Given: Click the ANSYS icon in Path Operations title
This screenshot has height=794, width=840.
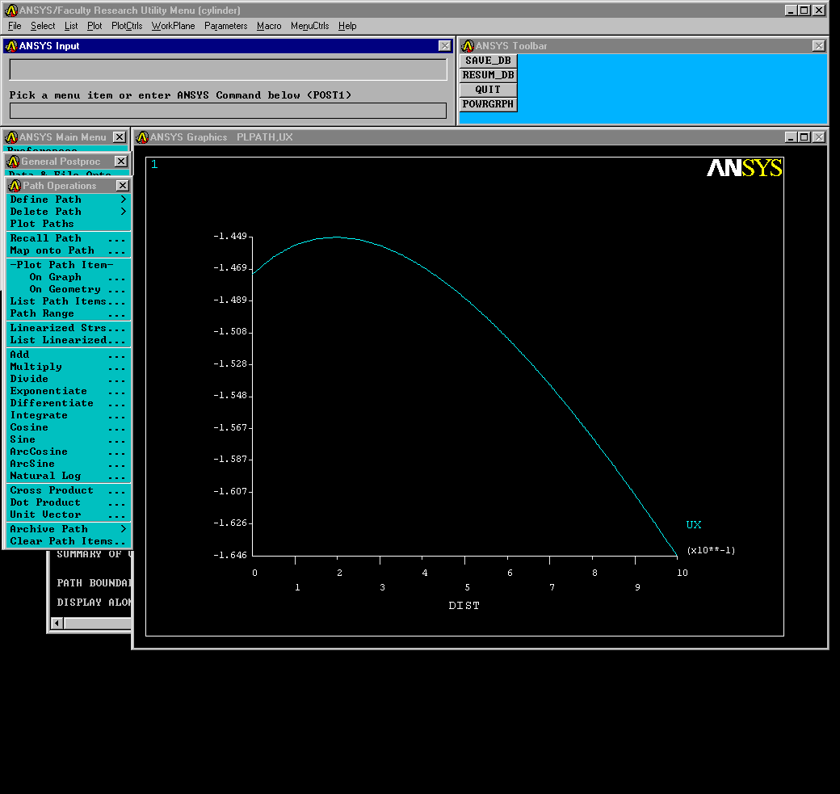Looking at the screenshot, I should pyautogui.click(x=15, y=185).
